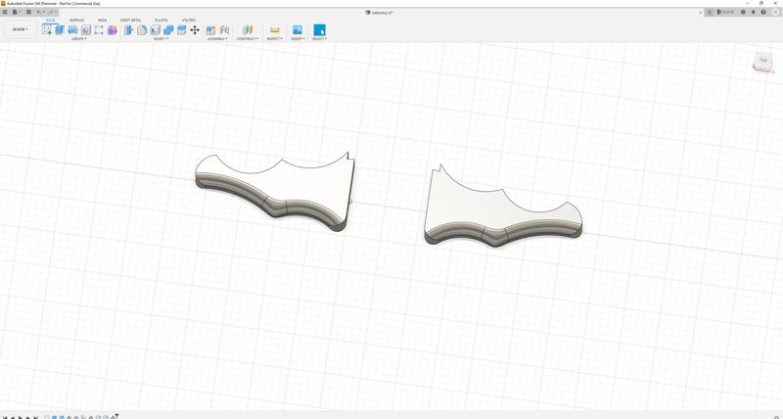Viewport: 783px width, 419px height.
Task: Open the DESIGN workspace dropdown
Action: [20, 29]
